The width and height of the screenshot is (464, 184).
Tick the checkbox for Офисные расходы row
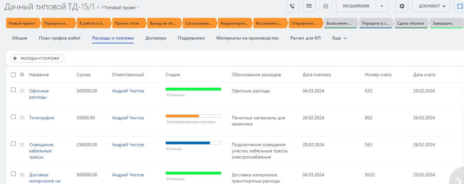click(13, 90)
